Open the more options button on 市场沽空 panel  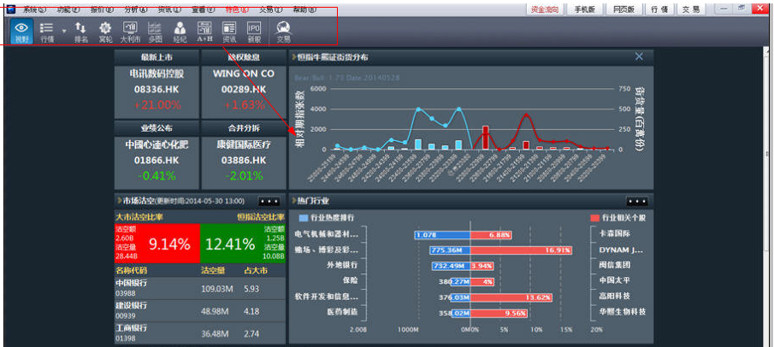[269, 202]
